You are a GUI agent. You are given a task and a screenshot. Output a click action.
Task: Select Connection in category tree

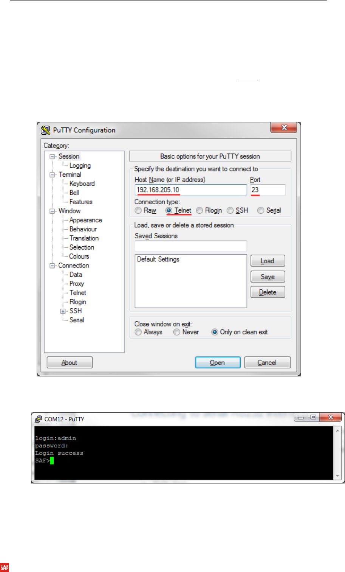pos(74,266)
